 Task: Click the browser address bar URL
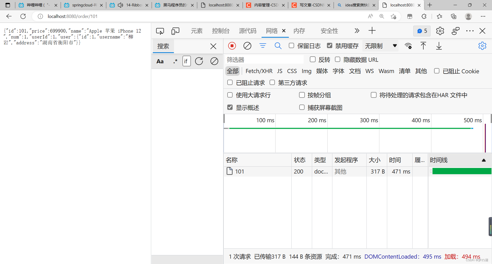coord(73,16)
